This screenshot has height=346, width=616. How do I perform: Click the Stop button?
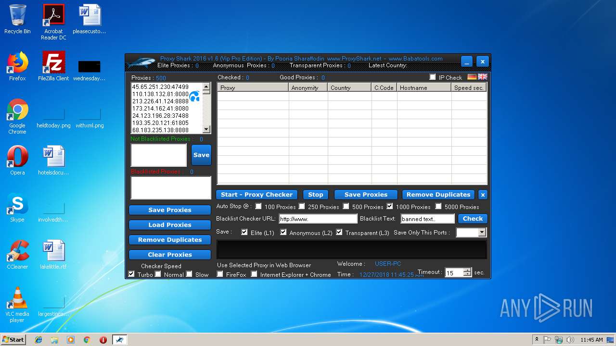316,195
